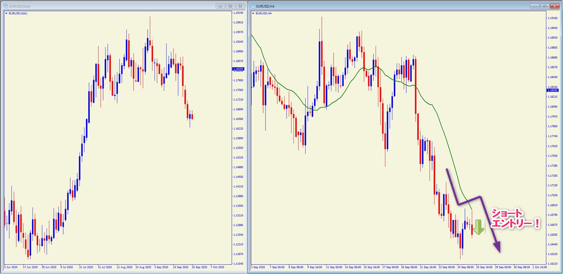Click the chart icon in EURUSD,H4 title bar
563x274 pixels.
pyautogui.click(x=253, y=6)
